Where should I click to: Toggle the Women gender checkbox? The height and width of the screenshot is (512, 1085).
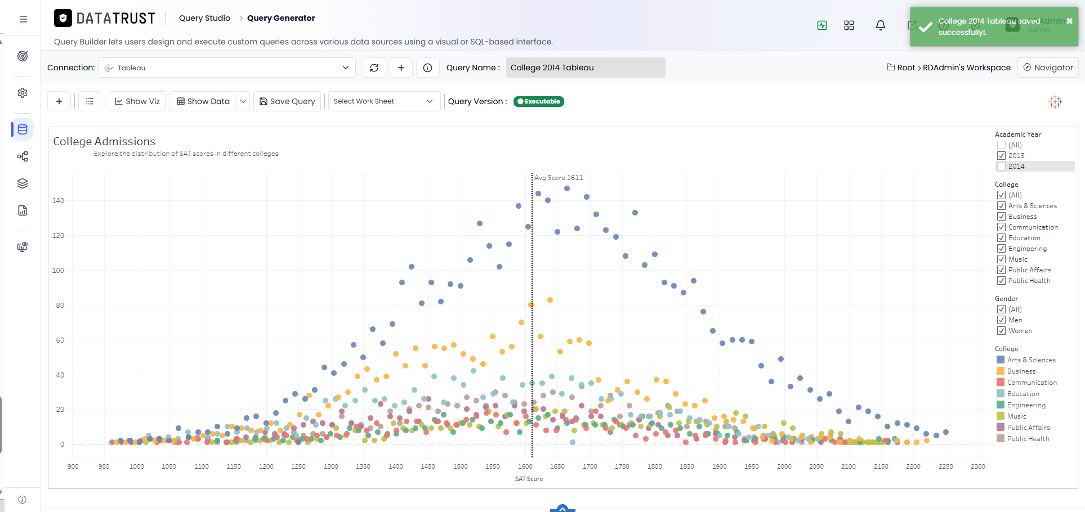[x=1001, y=330]
